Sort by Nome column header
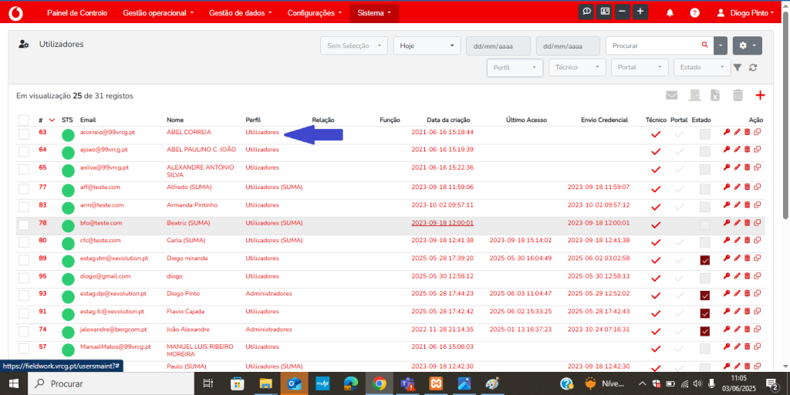The height and width of the screenshot is (395, 790). click(175, 120)
